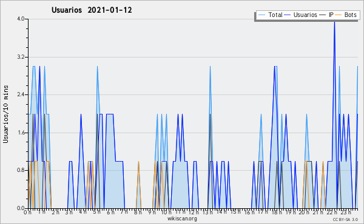The width and height of the screenshot is (364, 224).
Task: Click the dark blue Usuarios legend line
Action: click(288, 15)
